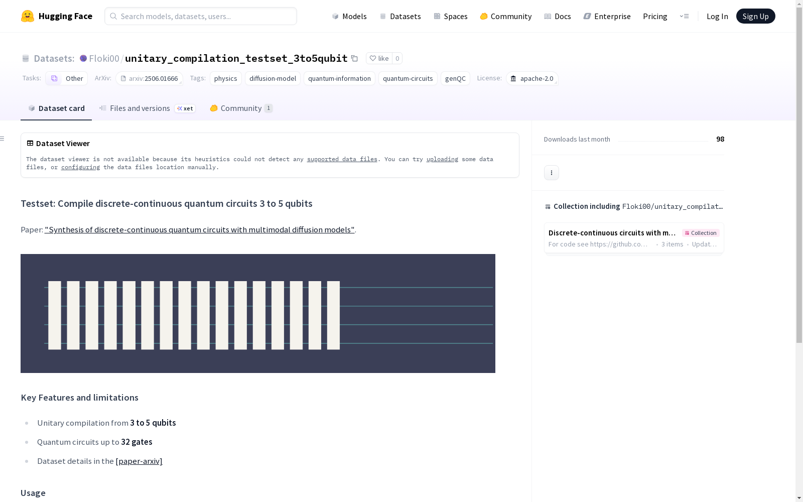The height and width of the screenshot is (502, 803).
Task: Copy dataset name with copy icon
Action: pos(354,58)
